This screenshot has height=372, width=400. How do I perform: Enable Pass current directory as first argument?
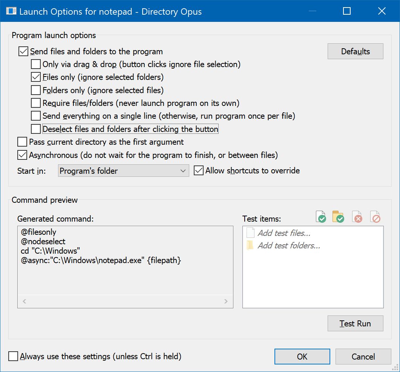click(x=22, y=142)
